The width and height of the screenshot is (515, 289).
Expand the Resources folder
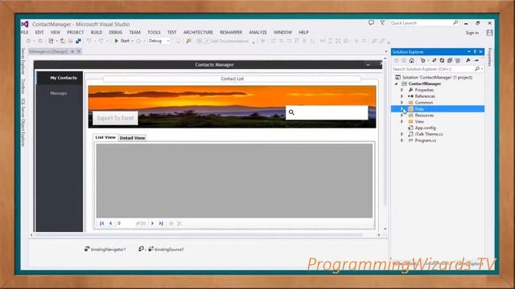(x=402, y=115)
